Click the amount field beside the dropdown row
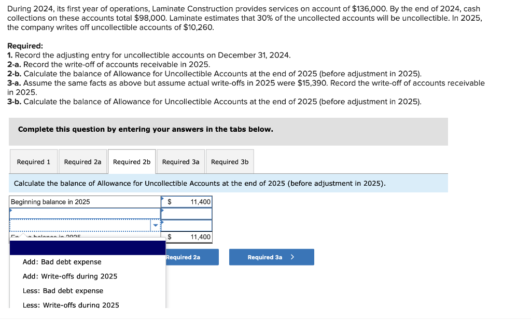Viewport: 531px width, 320px height. [187, 225]
